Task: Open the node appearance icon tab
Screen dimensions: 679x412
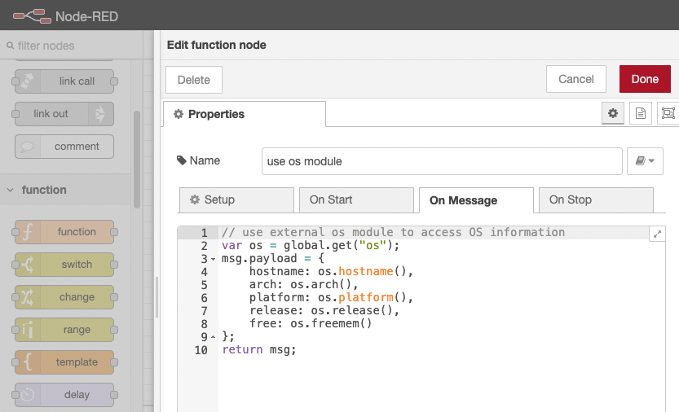Action: [668, 114]
